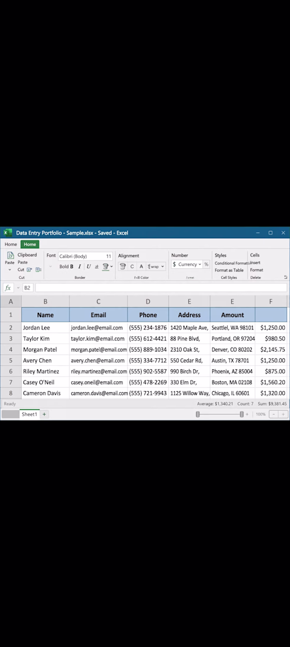The width and height of the screenshot is (290, 647).
Task: Click in the formula bar
Action: click(x=161, y=288)
